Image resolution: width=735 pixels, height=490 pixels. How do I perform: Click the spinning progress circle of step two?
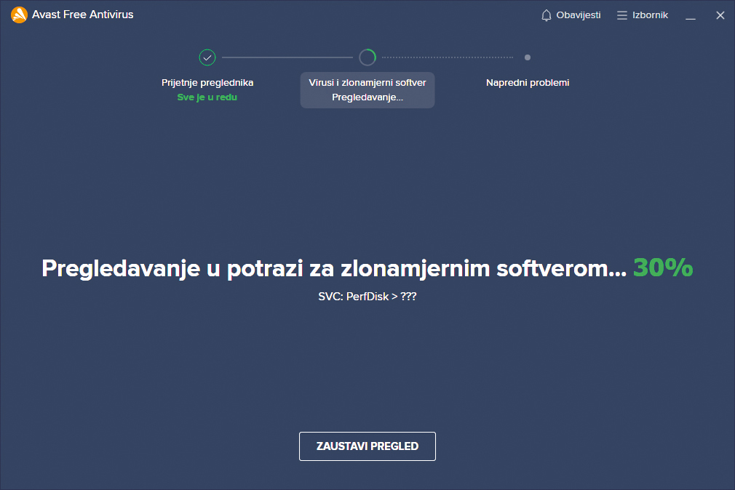pyautogui.click(x=367, y=57)
